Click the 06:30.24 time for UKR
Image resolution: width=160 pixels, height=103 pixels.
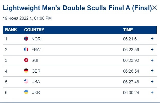click(x=131, y=93)
